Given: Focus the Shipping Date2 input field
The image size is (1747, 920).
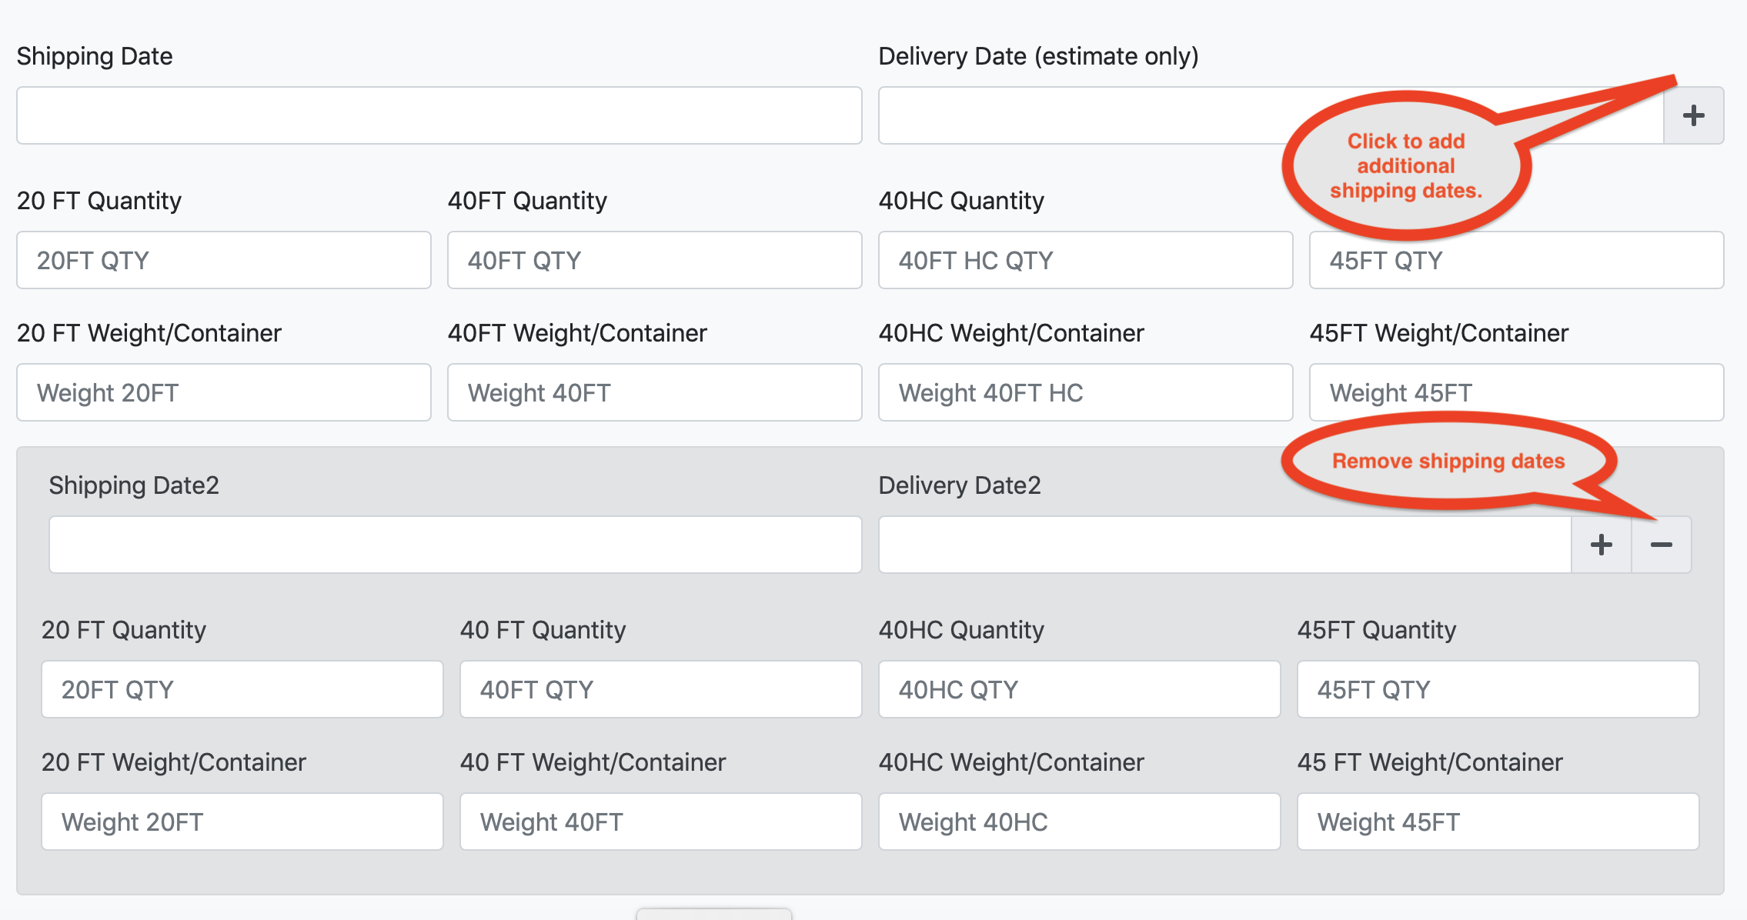Looking at the screenshot, I should pos(455,545).
